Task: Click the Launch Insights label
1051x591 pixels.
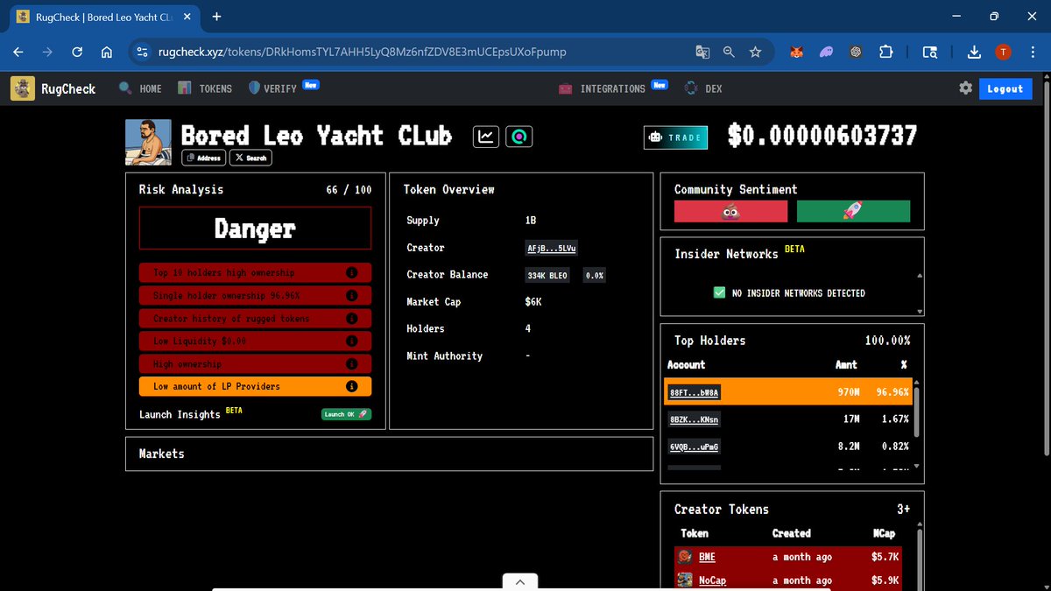Action: coord(180,414)
